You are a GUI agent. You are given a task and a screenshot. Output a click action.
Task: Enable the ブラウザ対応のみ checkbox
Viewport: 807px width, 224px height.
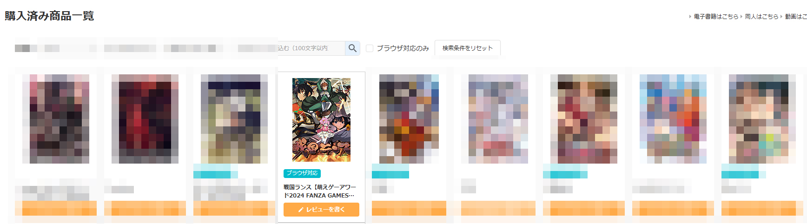point(370,48)
